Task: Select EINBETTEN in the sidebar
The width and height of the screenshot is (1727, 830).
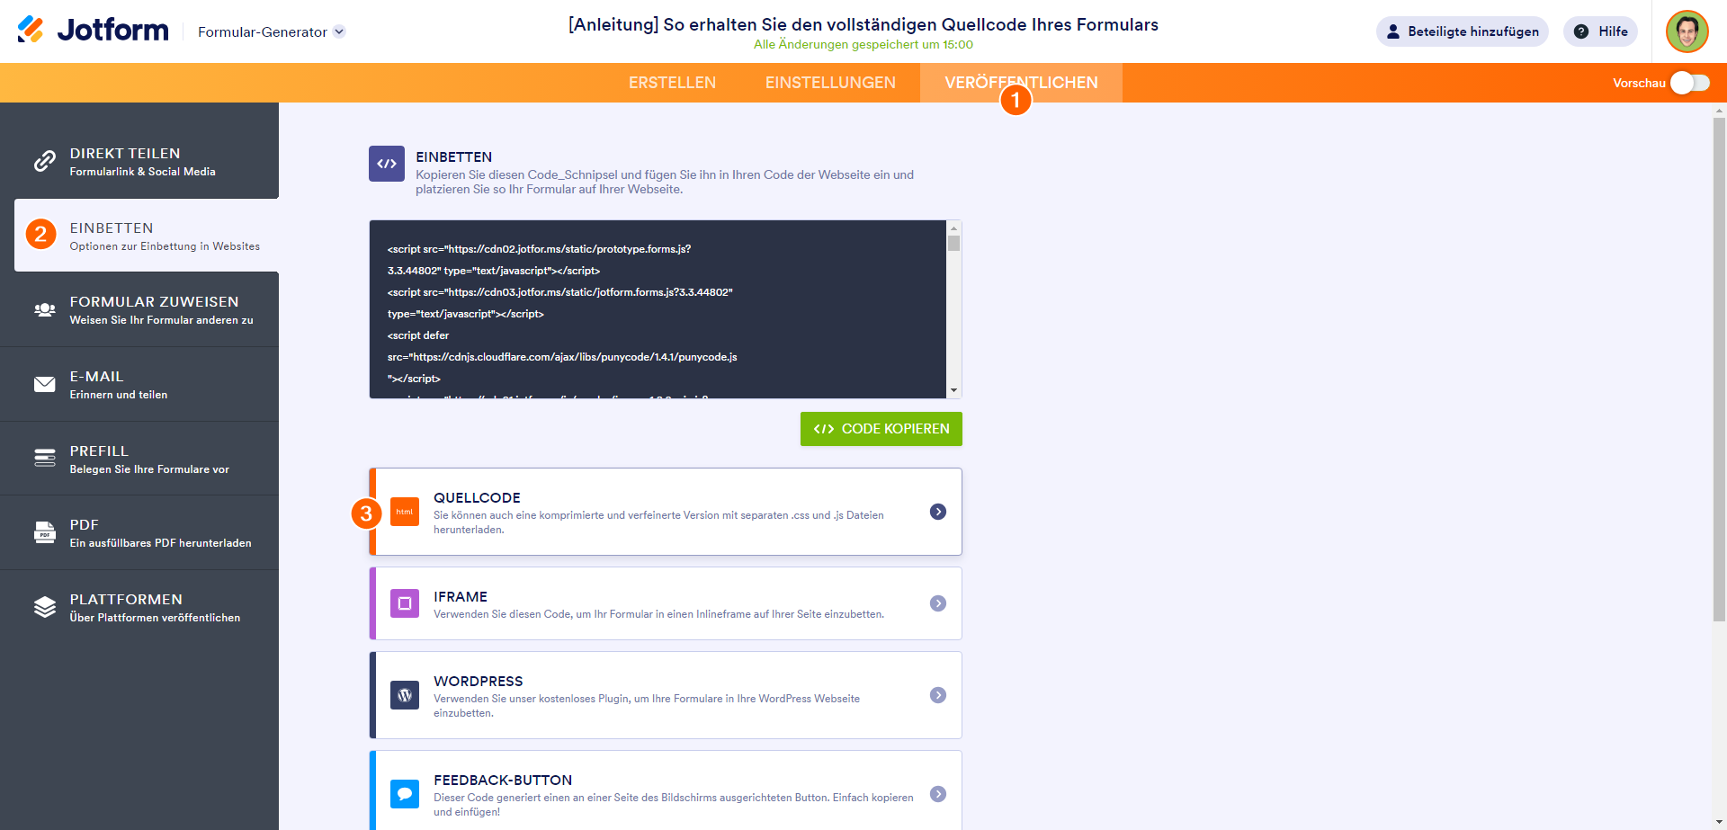Action: (x=147, y=236)
